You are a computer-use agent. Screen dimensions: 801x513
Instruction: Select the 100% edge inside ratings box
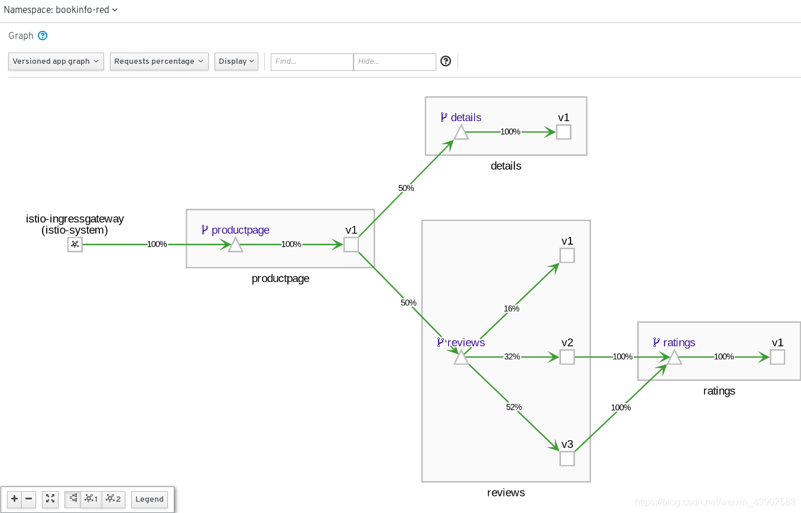pos(724,357)
